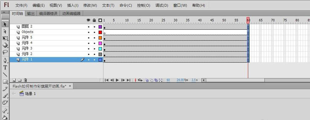Click the scene clapperboard icon
Screen dimensions: 310x120
point(22,94)
